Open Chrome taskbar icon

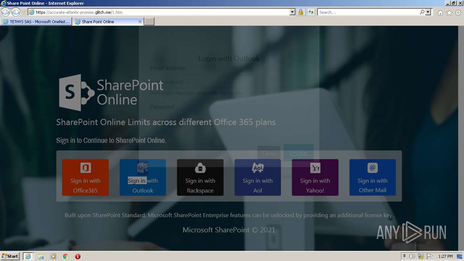pyautogui.click(x=66, y=256)
